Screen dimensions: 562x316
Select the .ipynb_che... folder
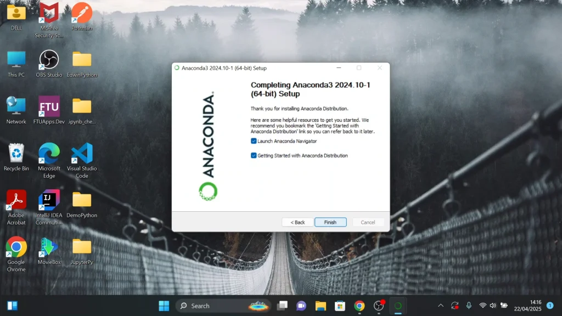[x=82, y=110]
